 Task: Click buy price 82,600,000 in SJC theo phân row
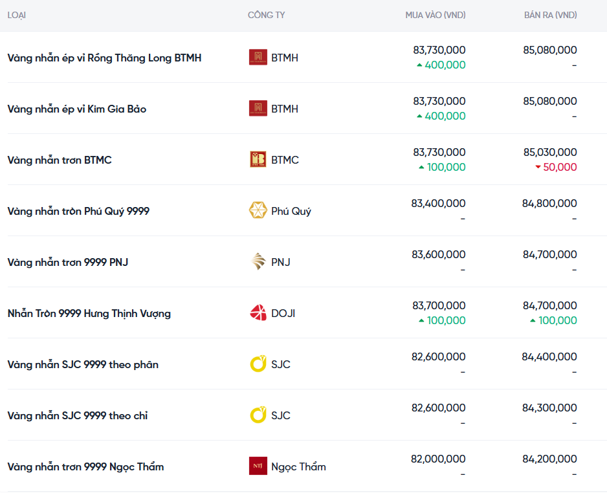click(x=439, y=356)
